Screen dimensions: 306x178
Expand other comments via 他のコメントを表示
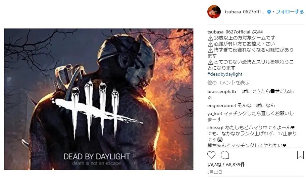point(228,83)
